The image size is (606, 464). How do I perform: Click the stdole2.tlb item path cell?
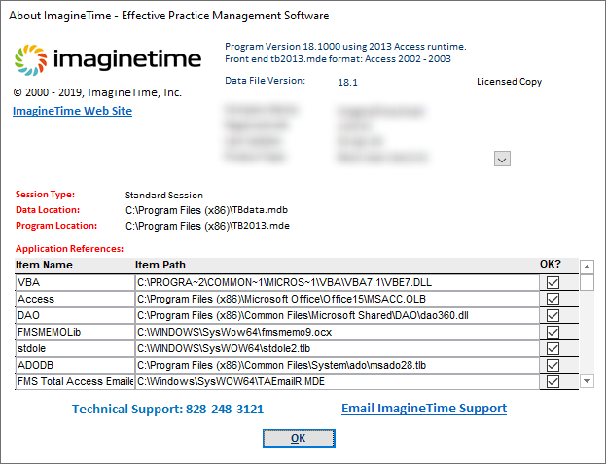[x=337, y=349]
